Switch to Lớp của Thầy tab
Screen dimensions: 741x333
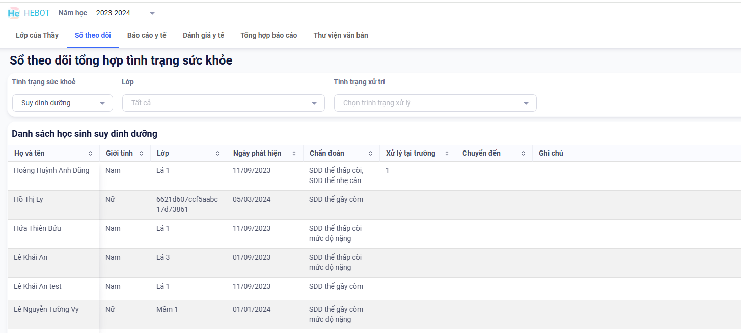pyautogui.click(x=37, y=35)
